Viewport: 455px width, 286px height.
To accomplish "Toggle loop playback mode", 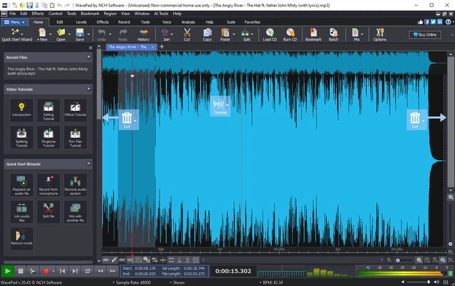I will (87, 271).
